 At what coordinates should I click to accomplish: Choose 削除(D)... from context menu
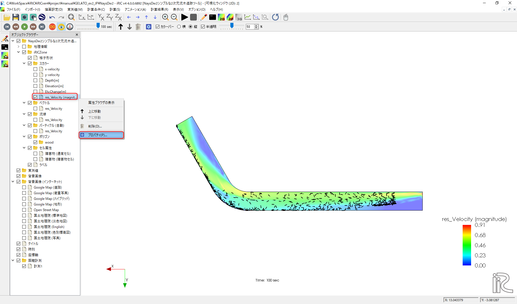click(101, 126)
